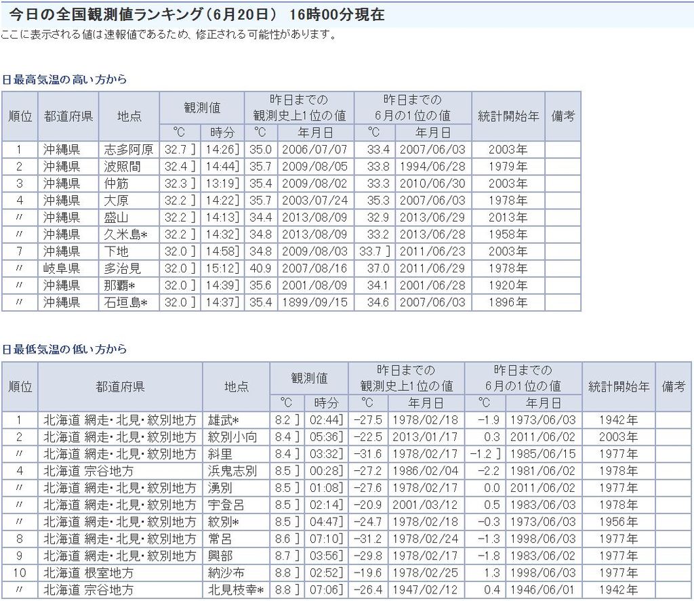Click the 石垣島* station name
This screenshot has width=694, height=601.
125,302
